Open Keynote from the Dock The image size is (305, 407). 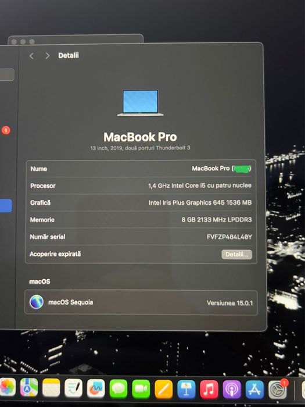pyautogui.click(x=186, y=390)
